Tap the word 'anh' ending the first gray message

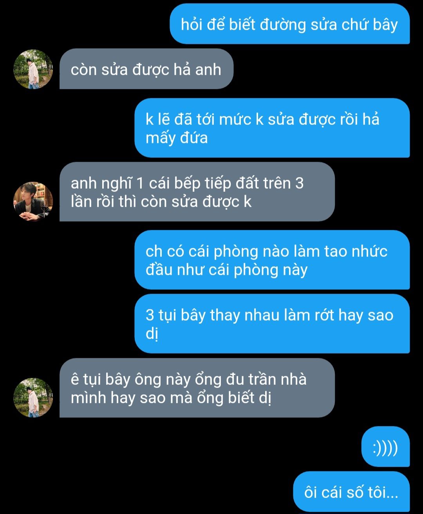[x=208, y=70]
